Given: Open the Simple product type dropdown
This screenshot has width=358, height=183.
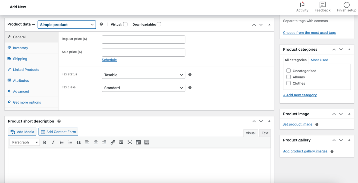Looking at the screenshot, I should point(67,25).
